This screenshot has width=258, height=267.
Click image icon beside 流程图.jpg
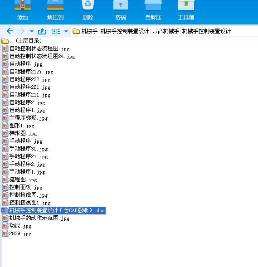[5, 180]
